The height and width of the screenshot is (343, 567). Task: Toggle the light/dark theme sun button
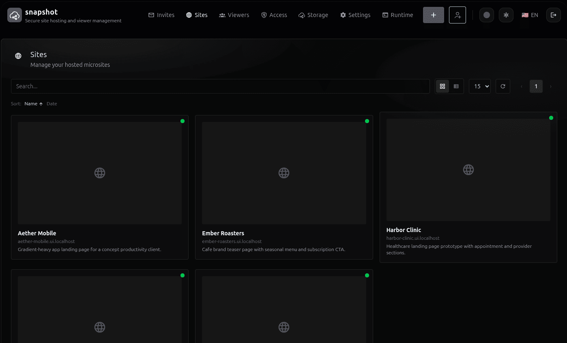pyautogui.click(x=506, y=15)
